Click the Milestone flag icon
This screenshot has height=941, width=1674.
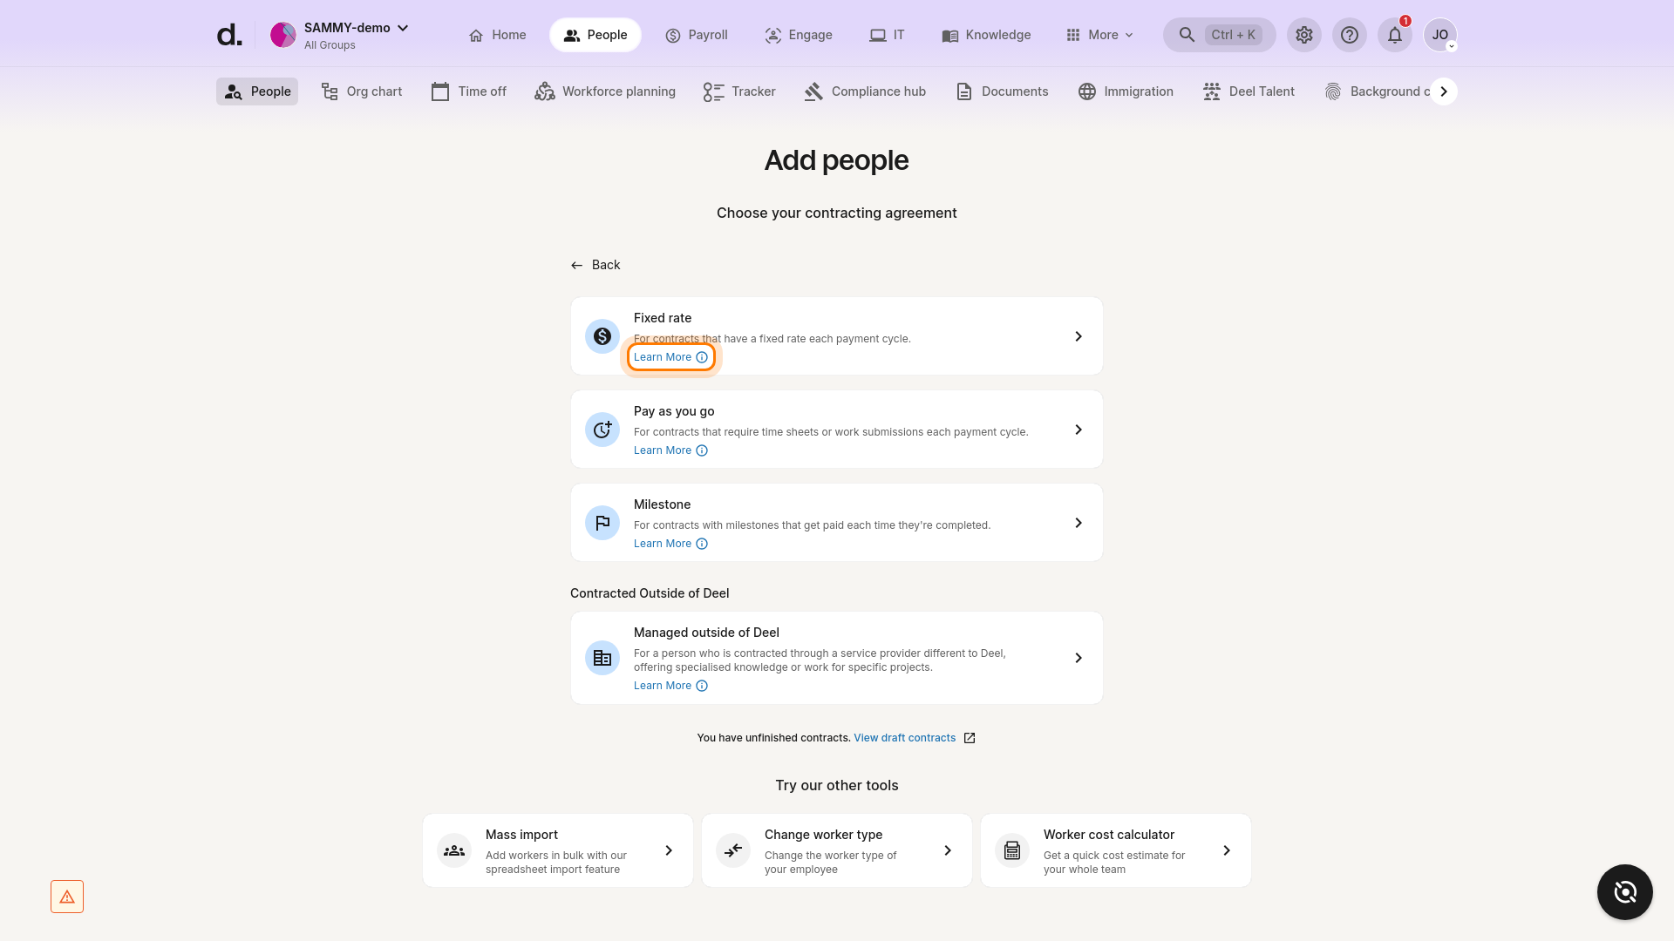(602, 523)
